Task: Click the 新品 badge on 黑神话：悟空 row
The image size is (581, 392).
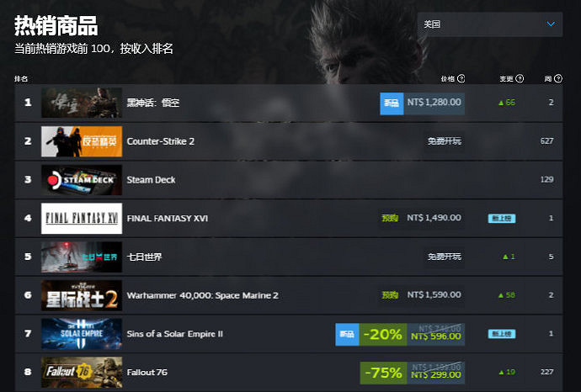Action: 392,103
